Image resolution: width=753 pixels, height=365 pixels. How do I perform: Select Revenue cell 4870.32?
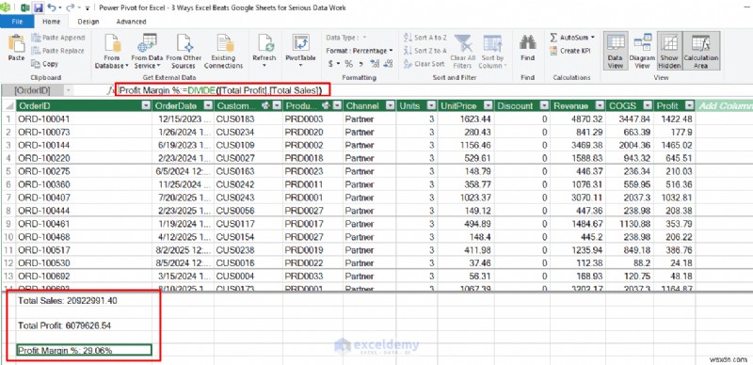(x=578, y=119)
